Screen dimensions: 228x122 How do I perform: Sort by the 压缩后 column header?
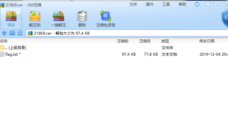[149, 41]
